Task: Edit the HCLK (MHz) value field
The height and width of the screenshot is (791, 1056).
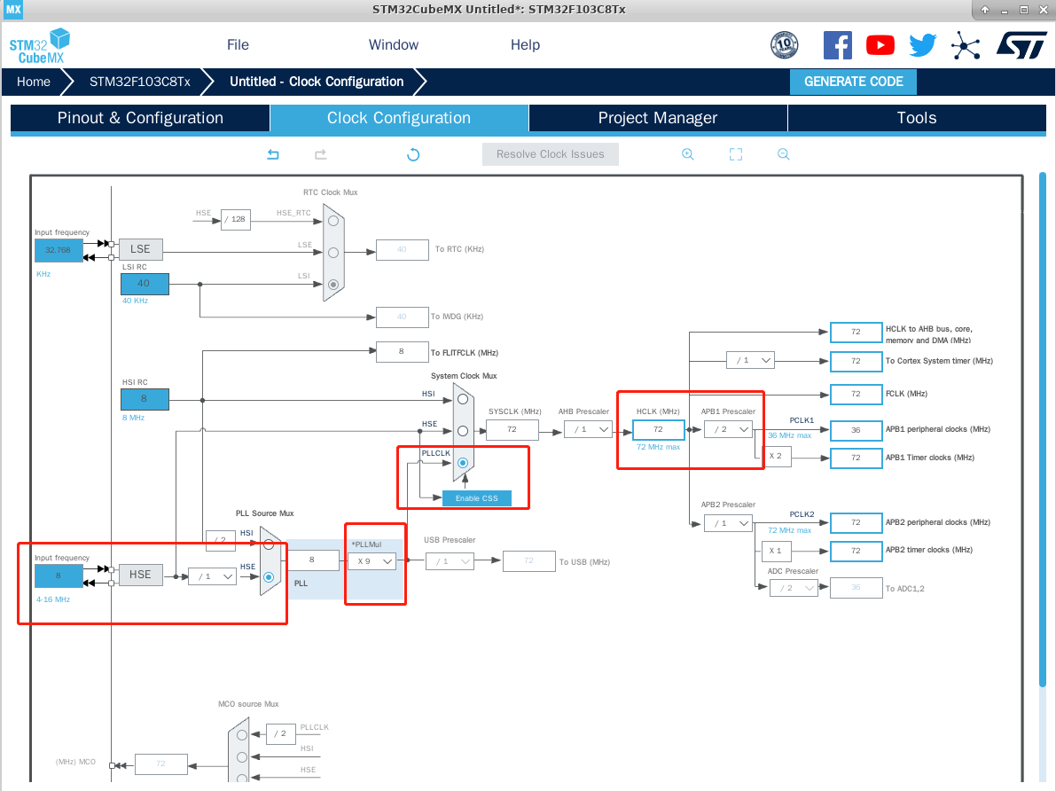Action: pyautogui.click(x=658, y=429)
